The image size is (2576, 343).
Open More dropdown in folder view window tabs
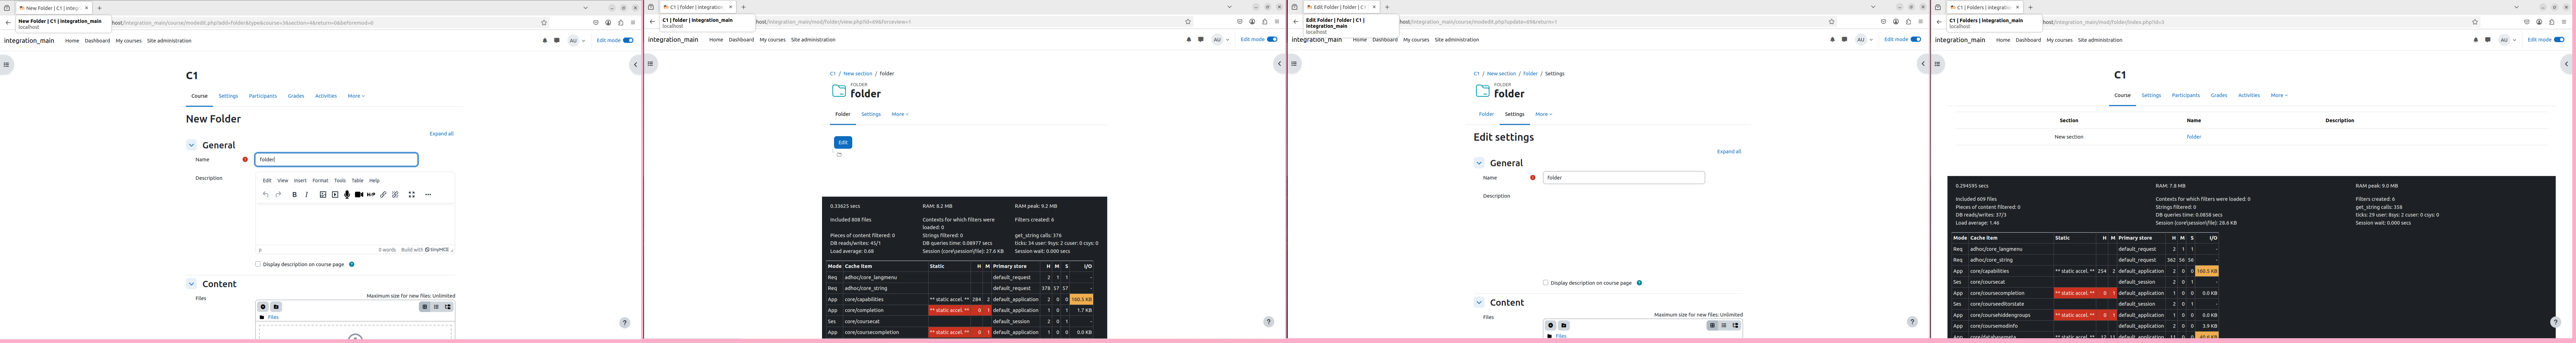point(900,114)
